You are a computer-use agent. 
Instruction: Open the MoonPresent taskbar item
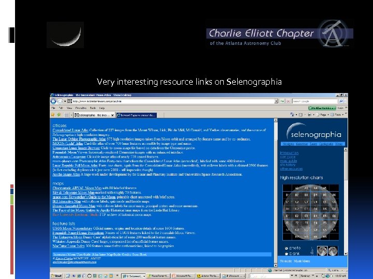click(158, 276)
